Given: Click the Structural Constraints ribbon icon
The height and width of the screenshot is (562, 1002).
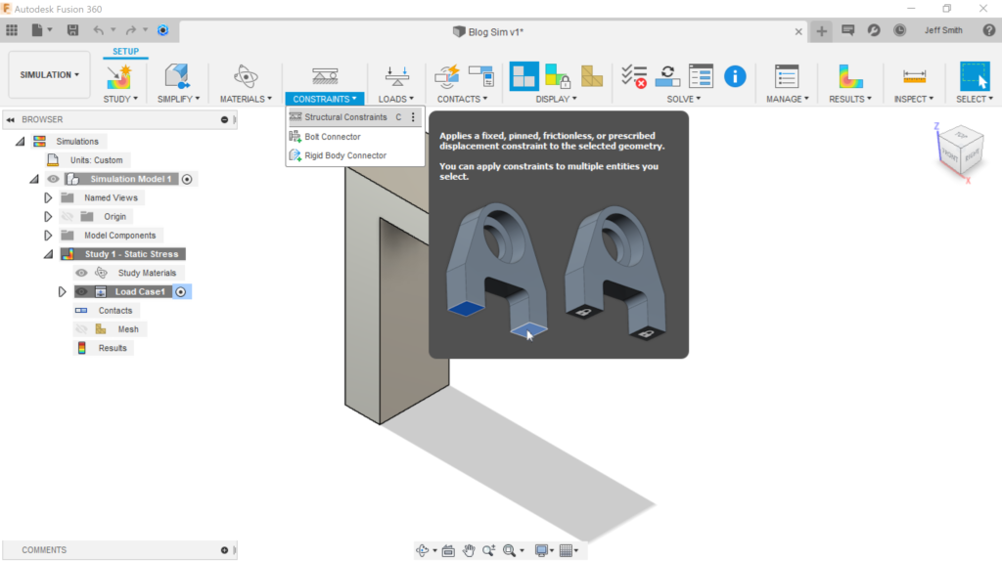Looking at the screenshot, I should point(325,76).
